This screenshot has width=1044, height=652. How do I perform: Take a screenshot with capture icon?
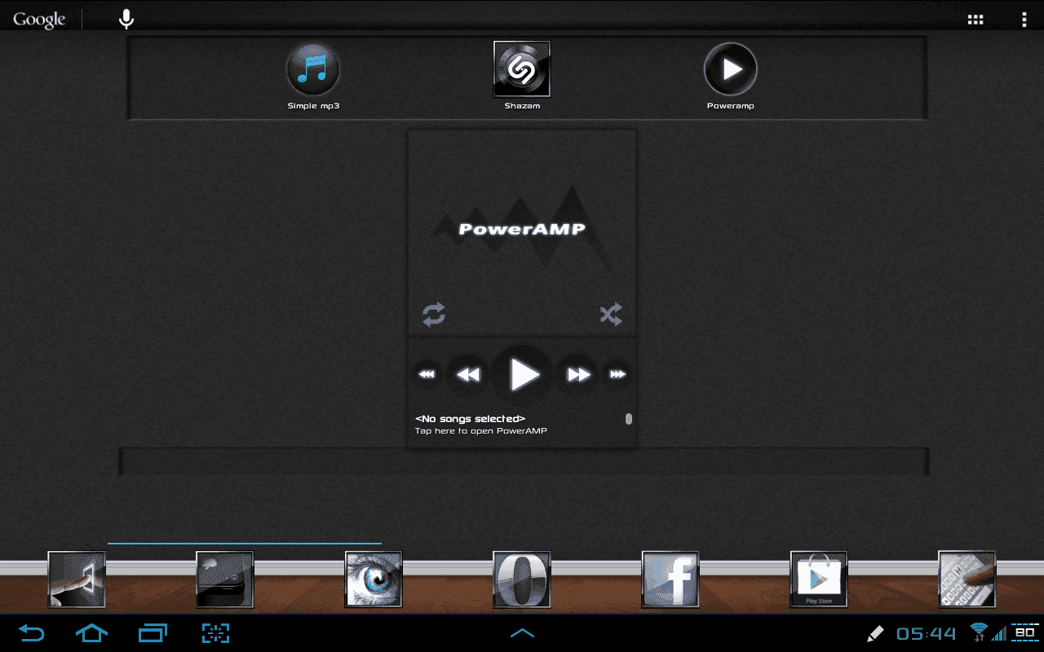click(215, 632)
